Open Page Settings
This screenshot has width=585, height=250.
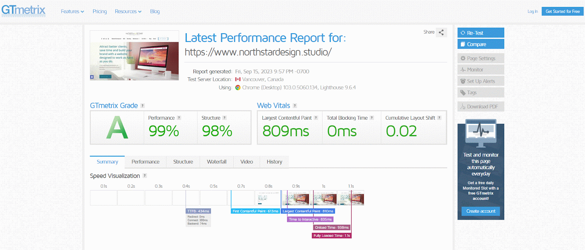[481, 58]
